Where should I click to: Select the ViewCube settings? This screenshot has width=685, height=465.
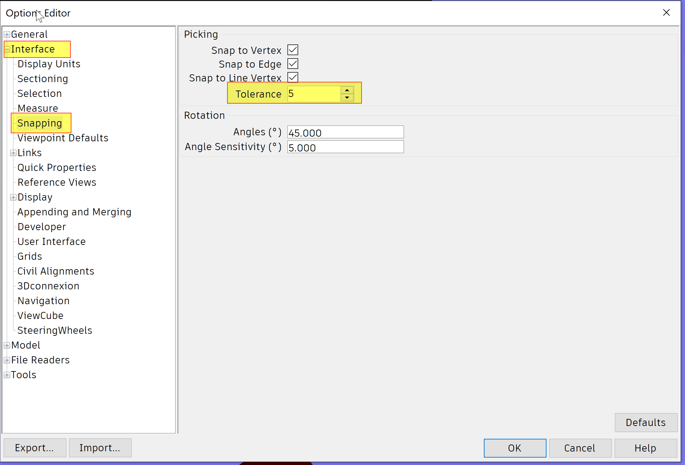pyautogui.click(x=40, y=315)
